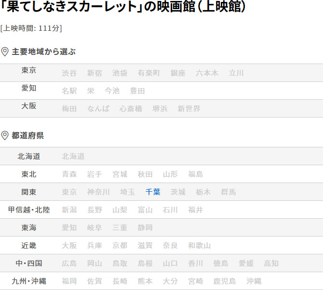Select 六本木 area link
Screen dimensions: 323x290
tap(207, 73)
